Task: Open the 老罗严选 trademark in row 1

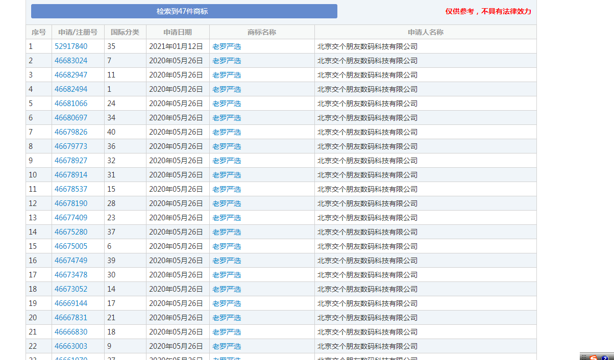Action: [x=227, y=46]
